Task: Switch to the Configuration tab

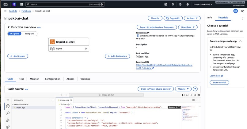Action: pos(53,79)
